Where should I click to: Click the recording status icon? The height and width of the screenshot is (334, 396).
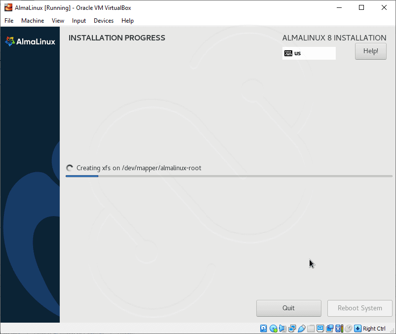coord(329,329)
